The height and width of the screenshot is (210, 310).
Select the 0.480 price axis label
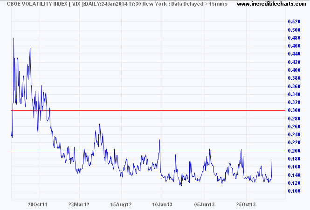click(294, 38)
